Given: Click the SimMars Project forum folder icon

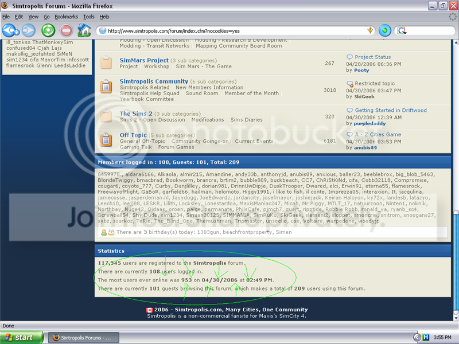Looking at the screenshot, I should click(106, 62).
